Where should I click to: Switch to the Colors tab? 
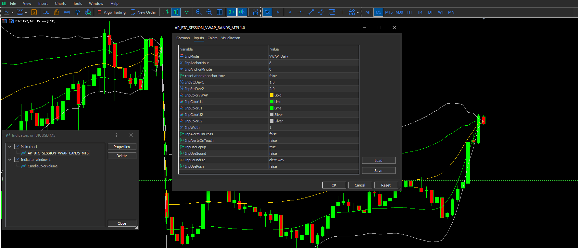click(x=212, y=38)
